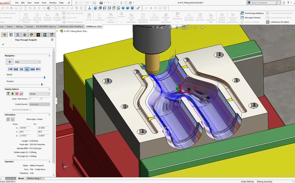Image resolution: width=295 pixels, height=183 pixels.
Task: Open the CAMWorks tools tree tab icon
Action: click(x=52, y=35)
